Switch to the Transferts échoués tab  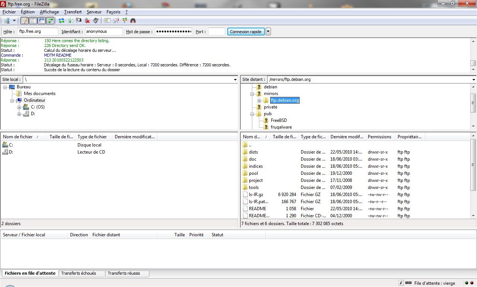coord(79,274)
